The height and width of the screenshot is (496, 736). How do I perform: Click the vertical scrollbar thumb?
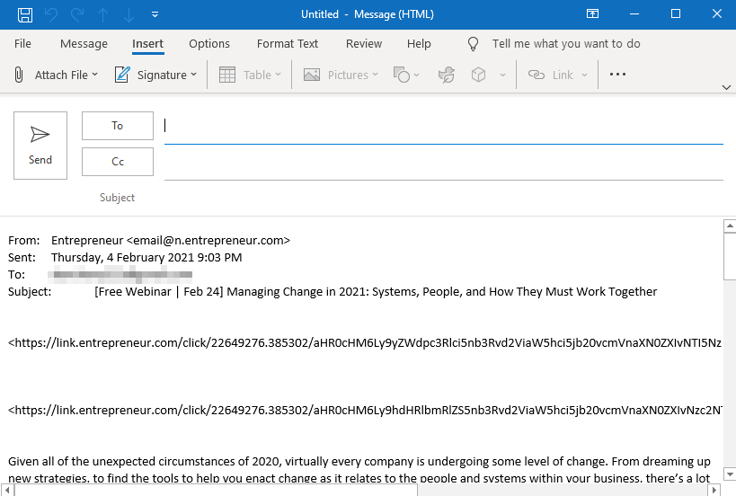coord(730,256)
